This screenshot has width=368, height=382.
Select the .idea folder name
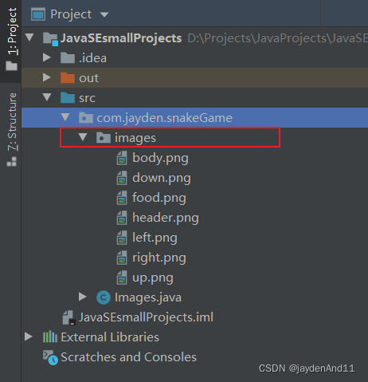point(92,58)
